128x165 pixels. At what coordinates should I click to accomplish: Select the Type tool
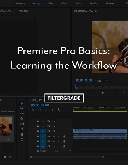[x=22, y=140]
